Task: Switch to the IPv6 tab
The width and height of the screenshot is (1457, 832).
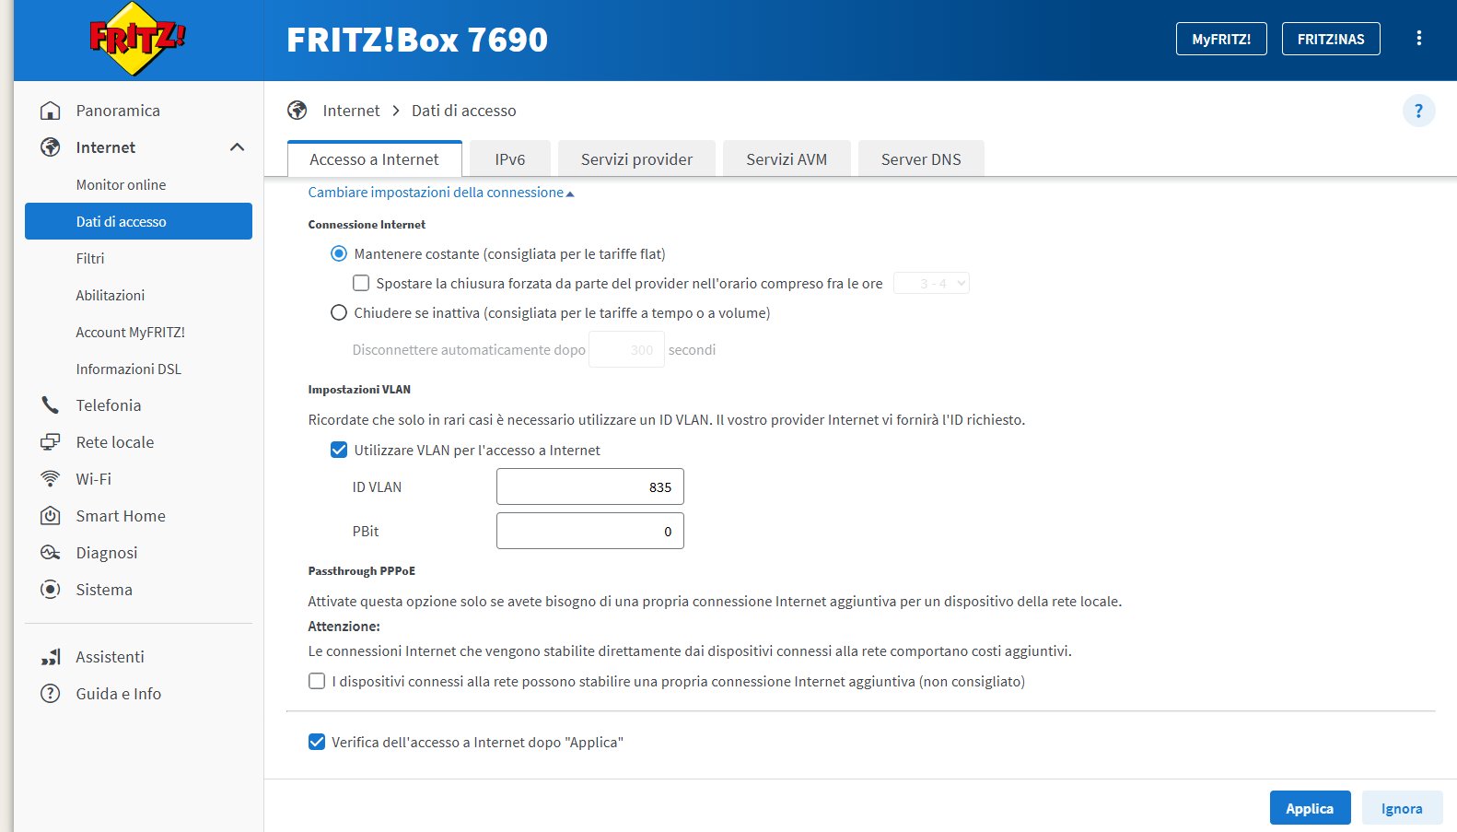Action: pyautogui.click(x=510, y=158)
